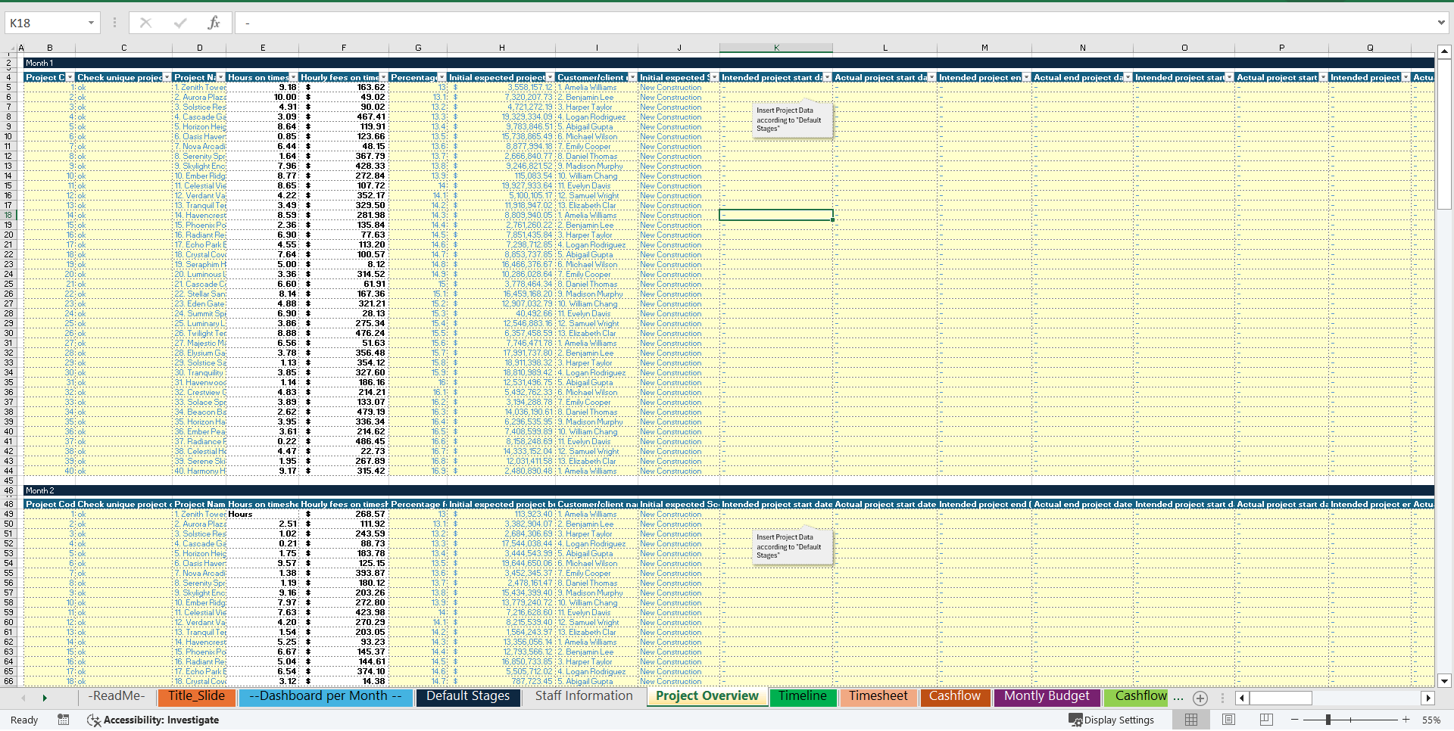Open the Timesheet sheet tab
Image resolution: width=1454 pixels, height=731 pixels.
878,696
